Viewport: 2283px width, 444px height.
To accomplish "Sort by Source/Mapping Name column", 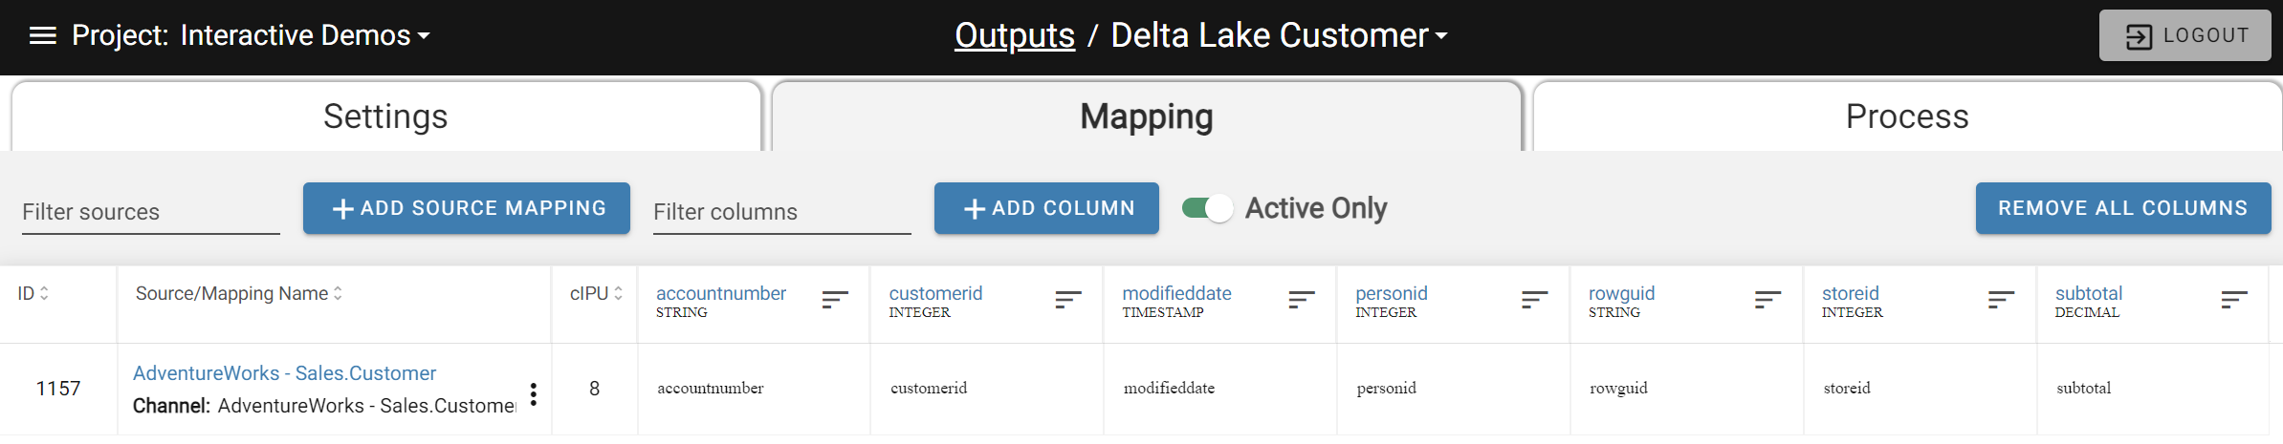I will tap(338, 293).
